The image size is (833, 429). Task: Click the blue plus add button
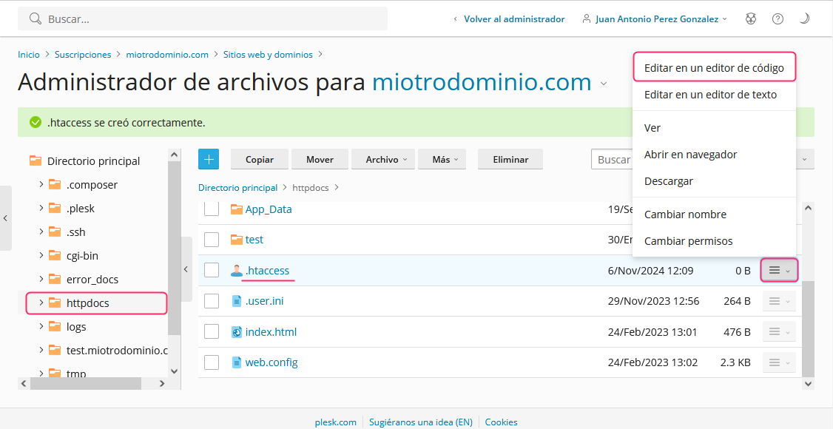(209, 159)
